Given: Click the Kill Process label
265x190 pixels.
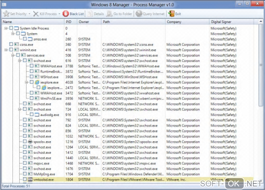Looking at the screenshot, I should (x=48, y=14).
